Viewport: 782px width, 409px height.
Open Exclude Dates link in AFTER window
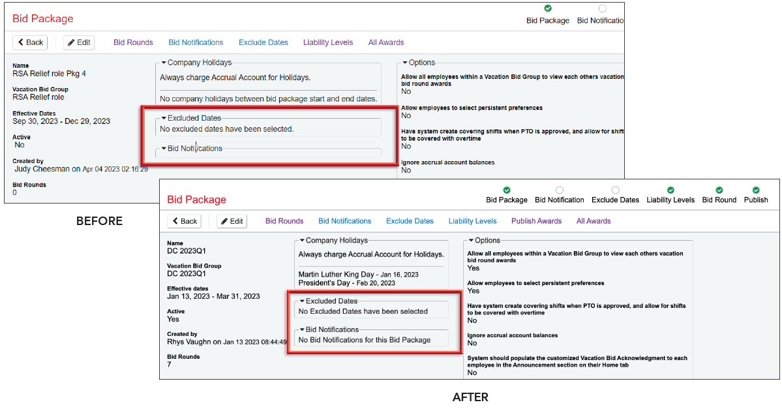(x=410, y=221)
